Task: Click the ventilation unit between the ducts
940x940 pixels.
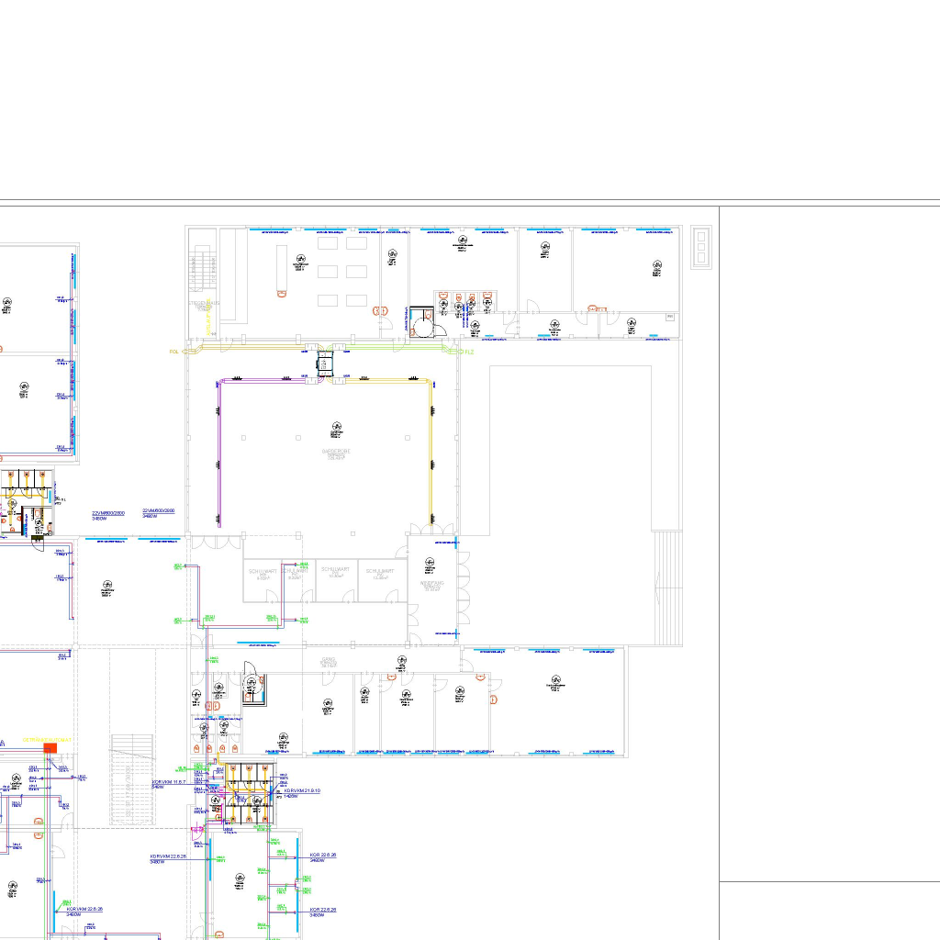Action: (x=325, y=363)
